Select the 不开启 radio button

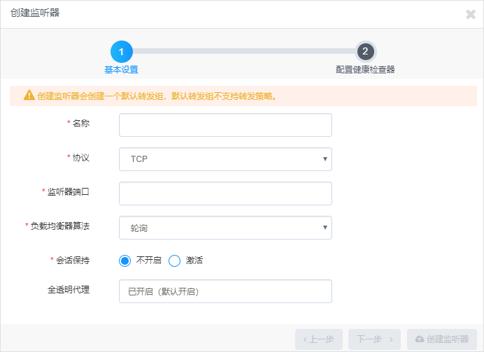point(124,261)
